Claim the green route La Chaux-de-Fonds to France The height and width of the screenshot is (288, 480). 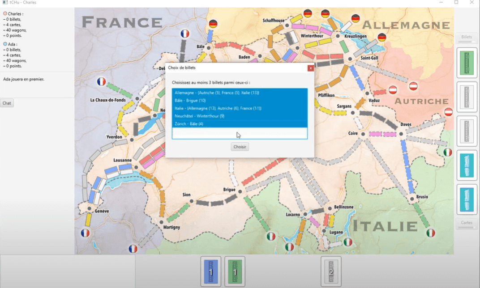click(120, 90)
